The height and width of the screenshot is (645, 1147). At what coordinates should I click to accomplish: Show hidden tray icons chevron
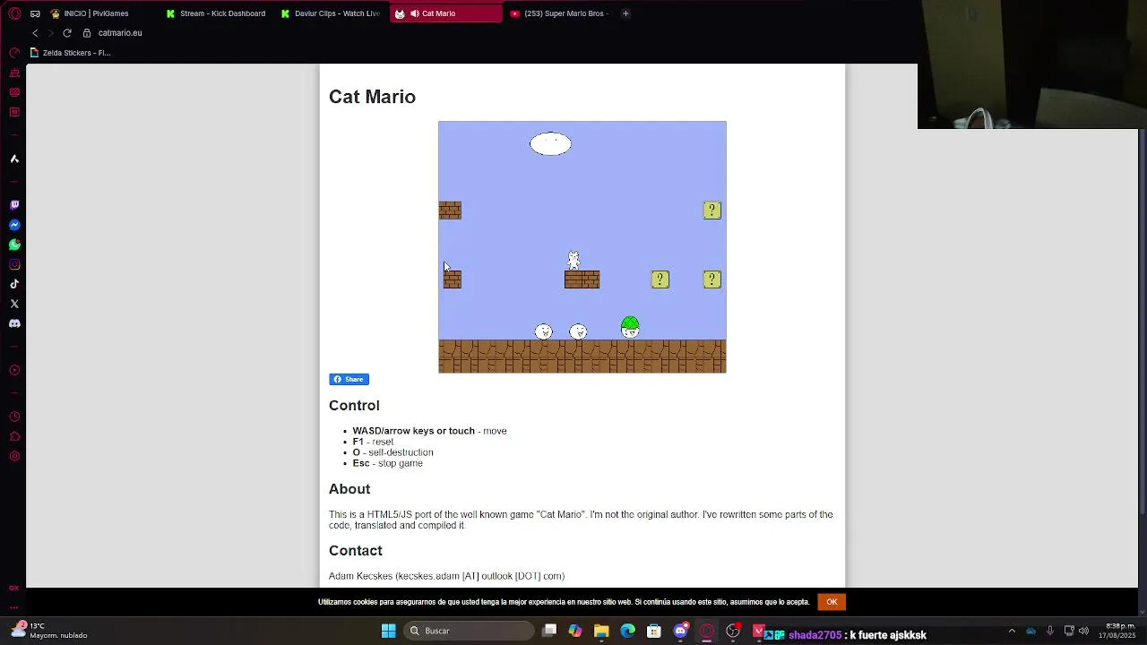coord(1012,631)
